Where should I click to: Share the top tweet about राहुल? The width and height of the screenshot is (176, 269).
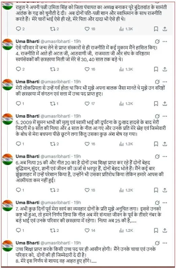pyautogui.click(x=165, y=29)
